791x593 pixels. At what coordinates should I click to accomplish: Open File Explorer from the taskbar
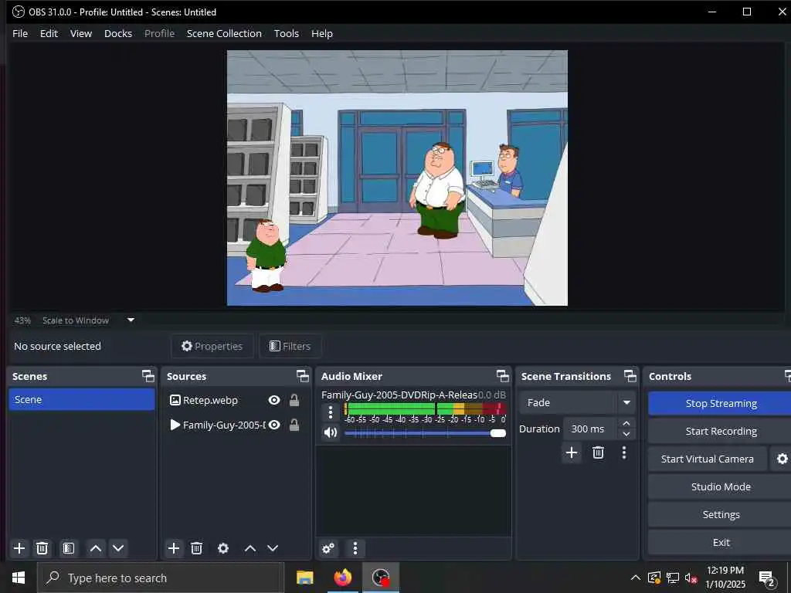(304, 578)
